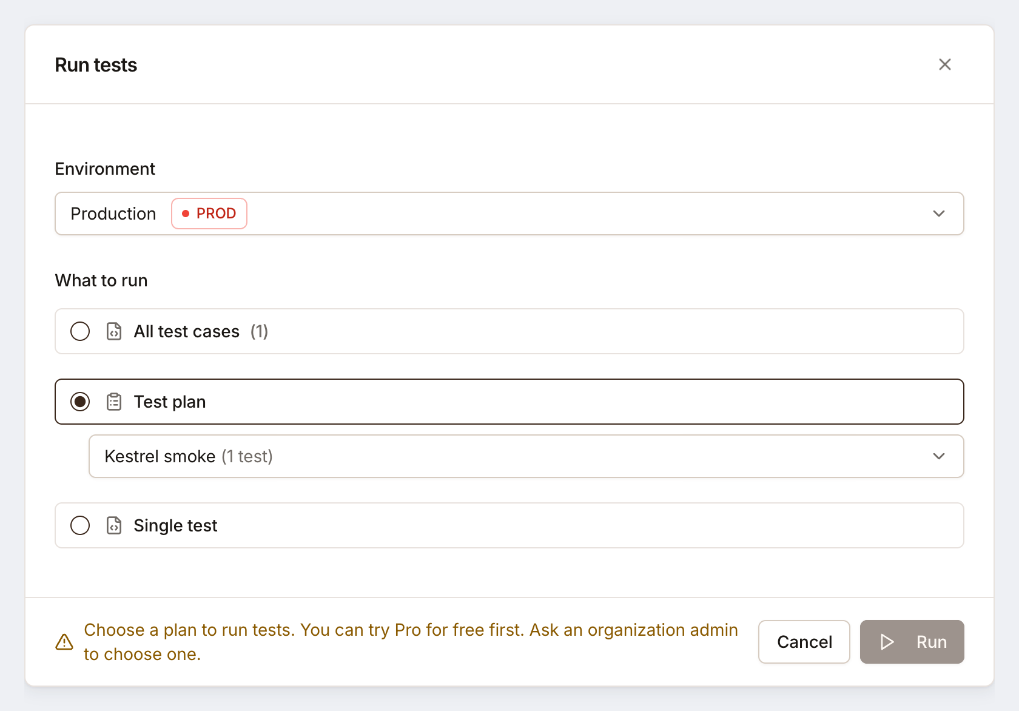Click the "(1 test)" count text
Screen dimensions: 1019x711
[247, 456]
